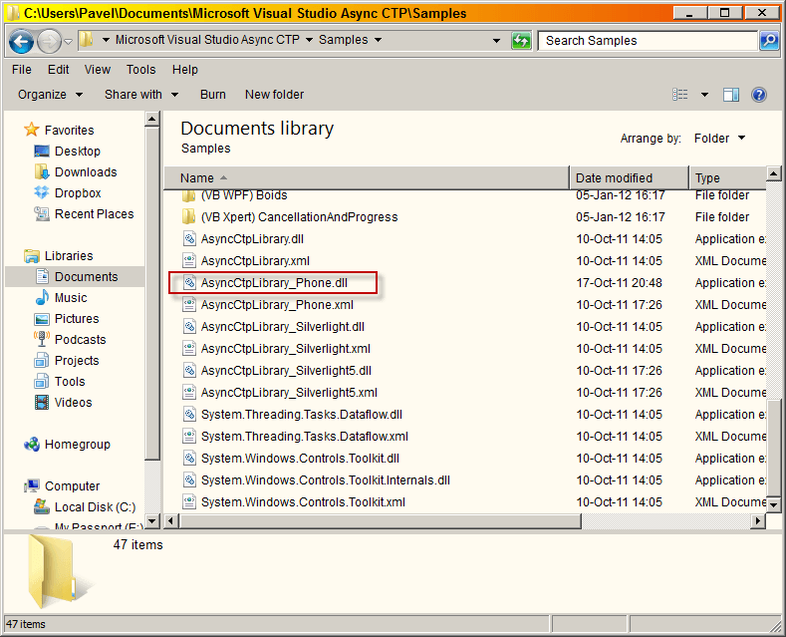Sort by the Date modified column header

coord(630,178)
